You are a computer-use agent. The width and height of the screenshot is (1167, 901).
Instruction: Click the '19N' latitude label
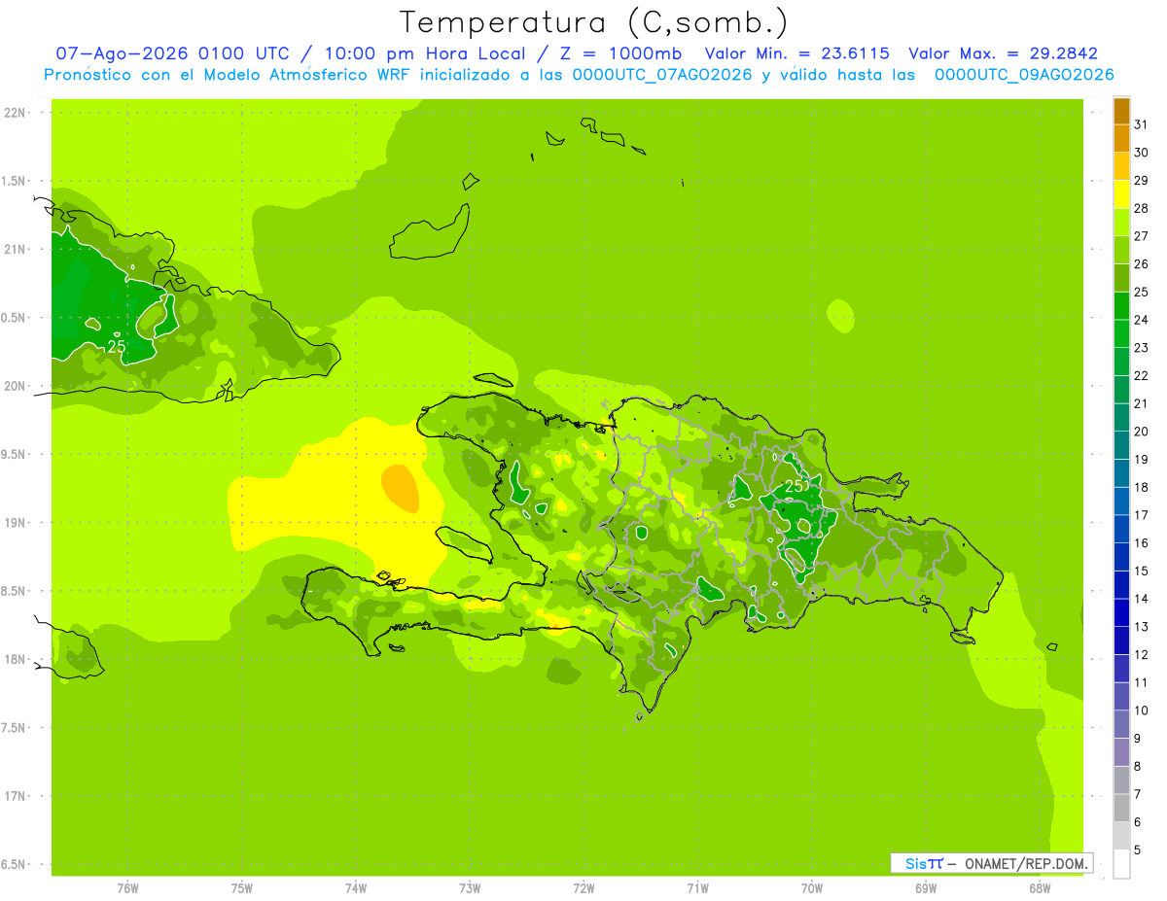16,522
